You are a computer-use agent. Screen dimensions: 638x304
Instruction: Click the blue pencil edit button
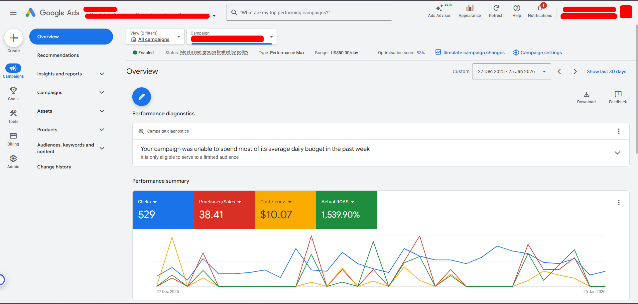coord(142,97)
